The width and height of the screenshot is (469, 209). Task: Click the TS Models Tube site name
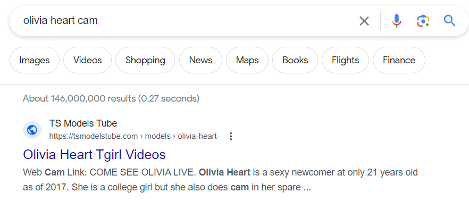click(x=83, y=123)
